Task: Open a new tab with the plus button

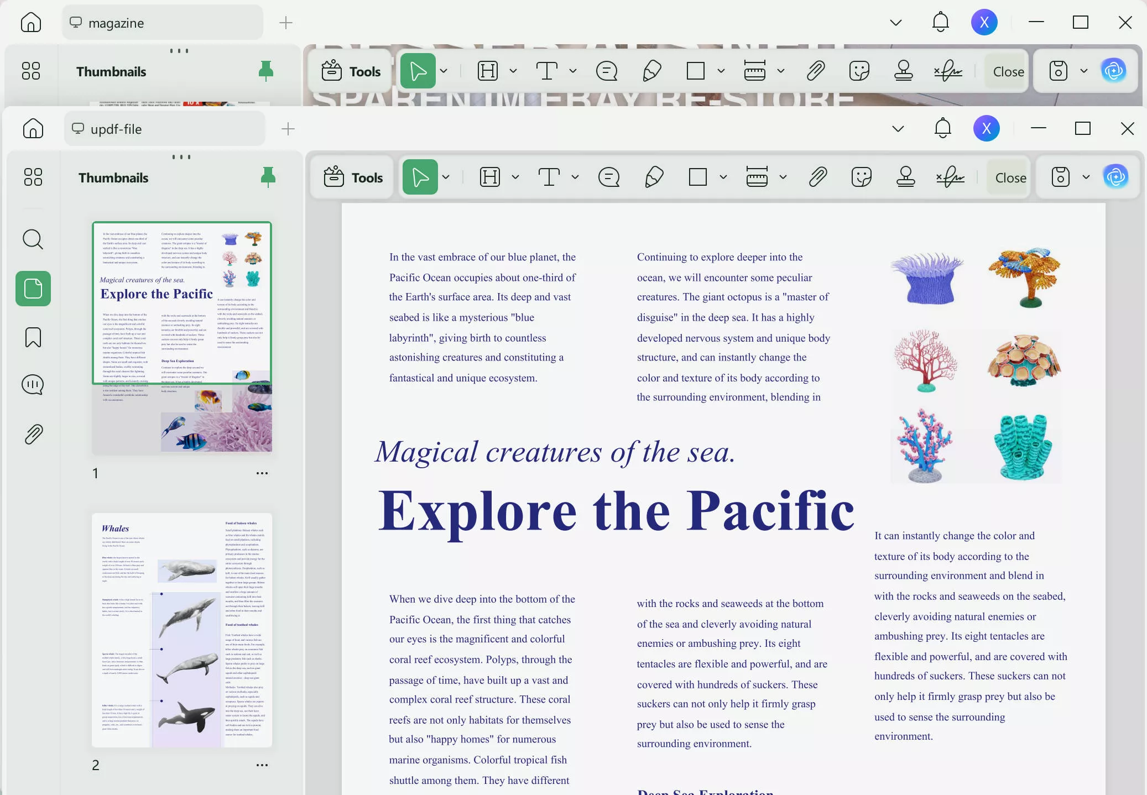Action: 287,129
